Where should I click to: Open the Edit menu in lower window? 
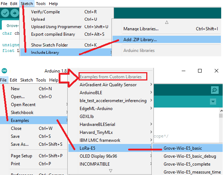tap(13, 80)
